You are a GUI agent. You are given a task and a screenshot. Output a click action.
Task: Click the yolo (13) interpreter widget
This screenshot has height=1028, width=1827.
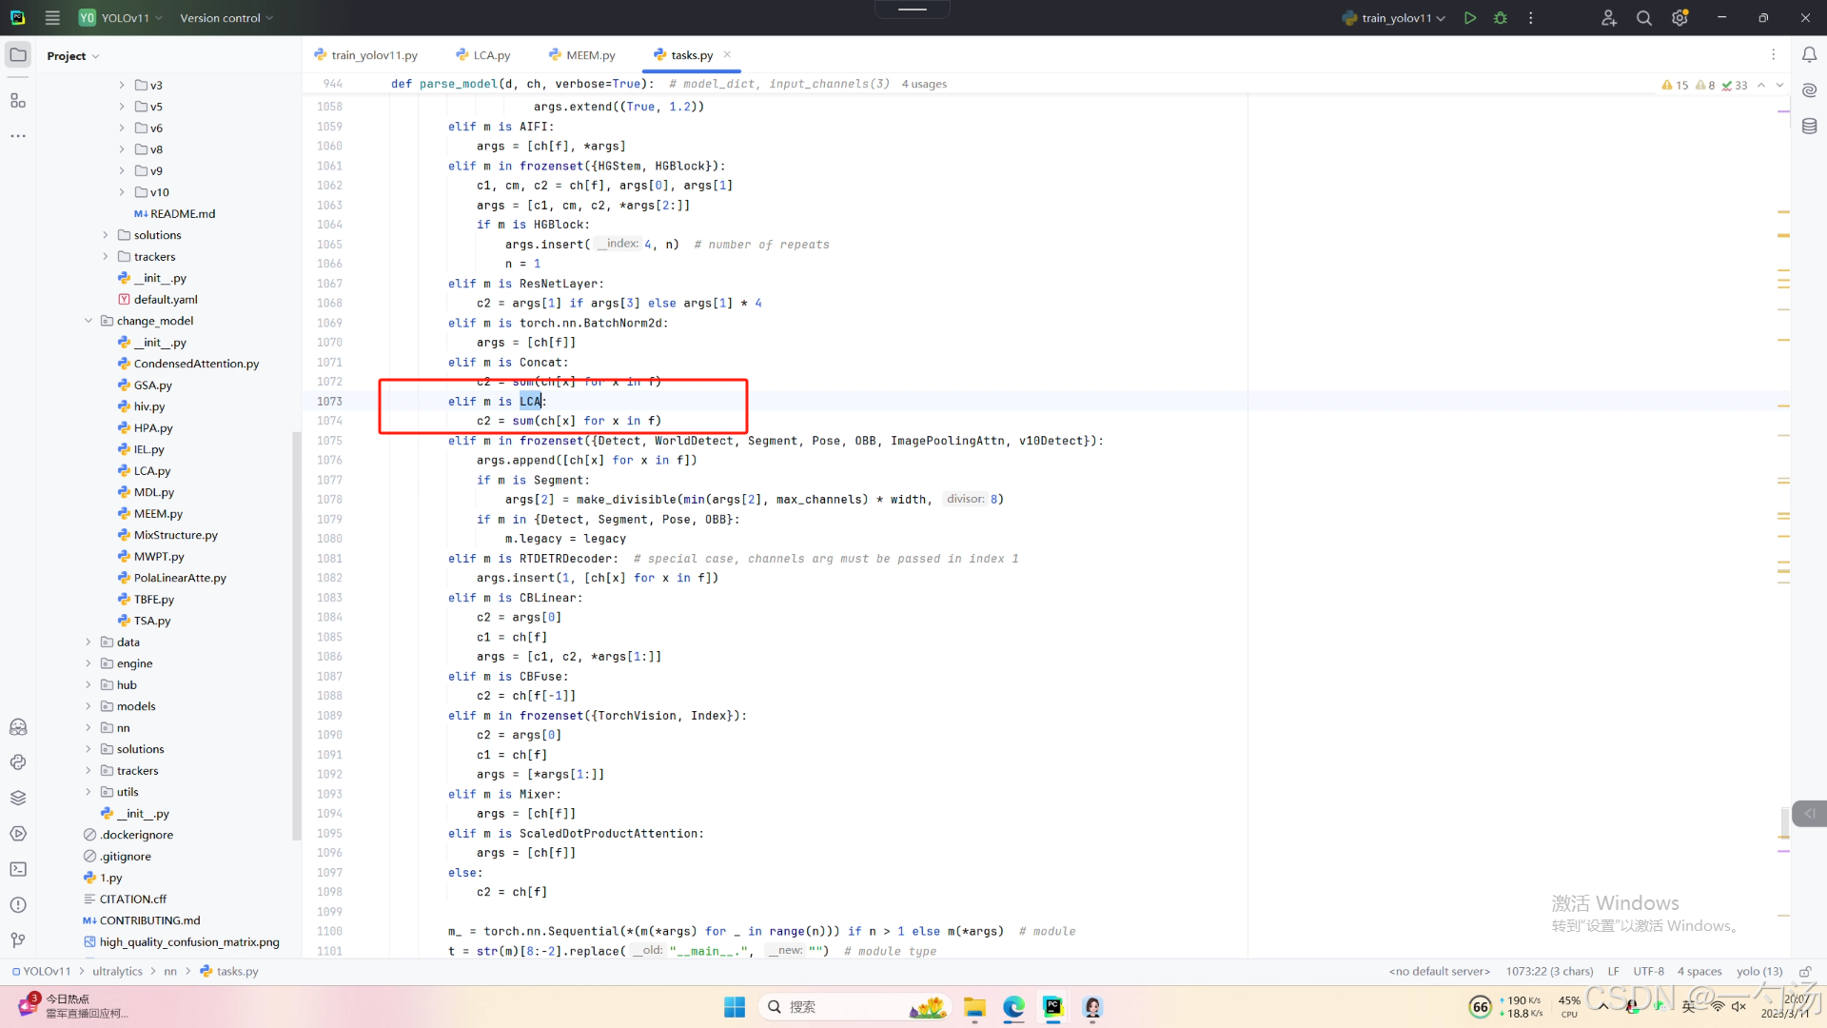click(1758, 972)
